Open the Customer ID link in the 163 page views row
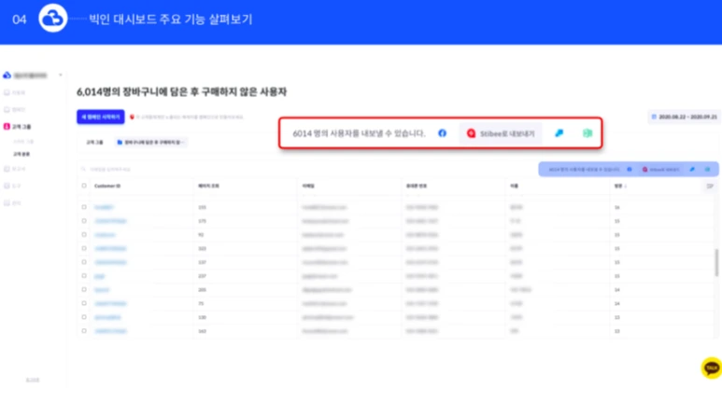The height and width of the screenshot is (402, 722). coord(110,331)
